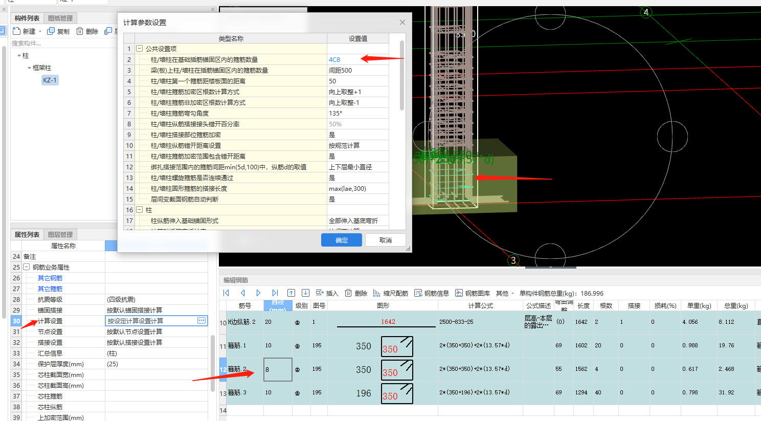Select 箍筋.3 row name cell

[244, 393]
